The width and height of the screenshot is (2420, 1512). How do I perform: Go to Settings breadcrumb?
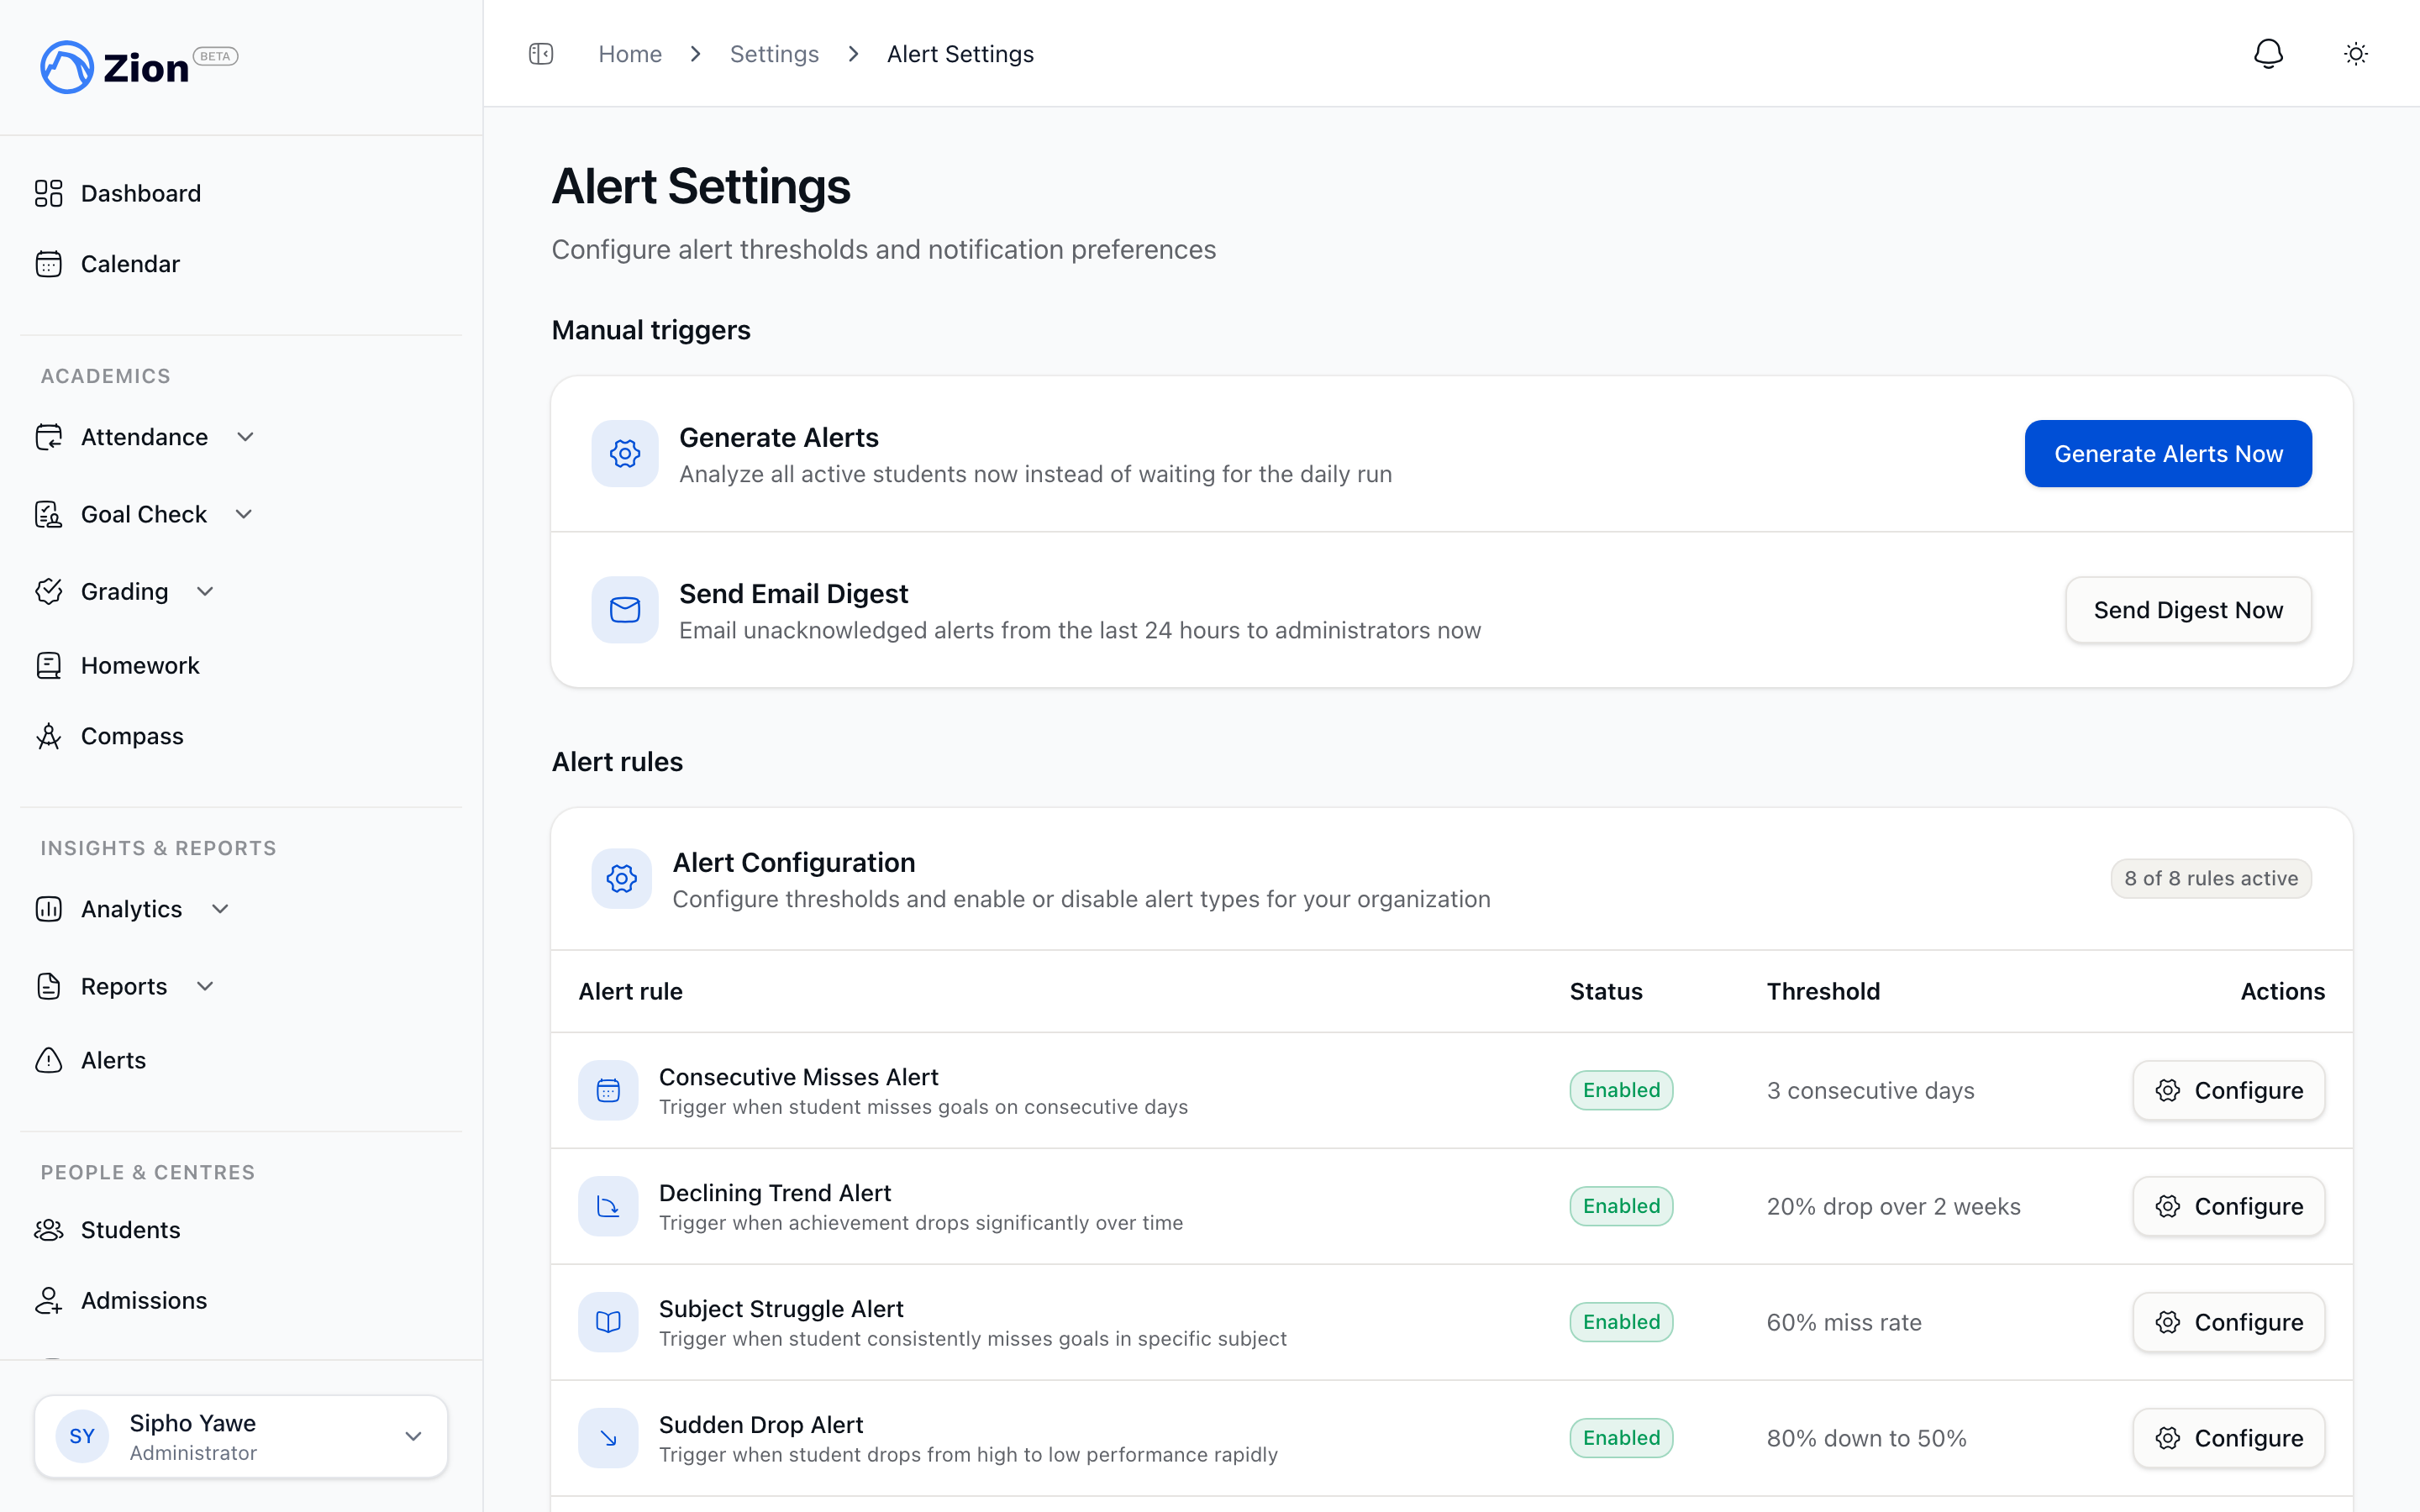(774, 54)
